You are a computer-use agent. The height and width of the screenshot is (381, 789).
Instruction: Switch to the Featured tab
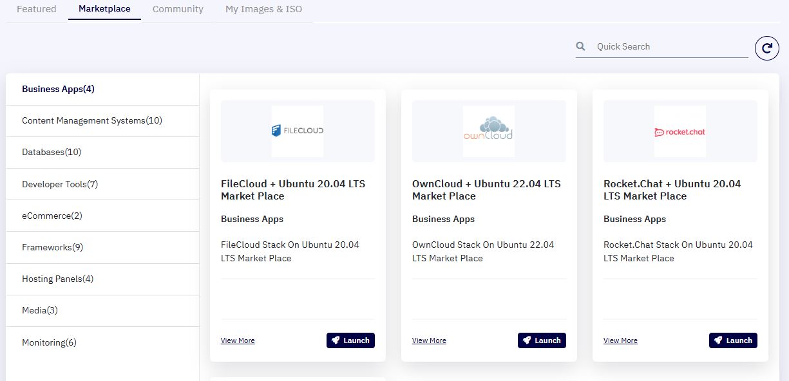pos(37,9)
